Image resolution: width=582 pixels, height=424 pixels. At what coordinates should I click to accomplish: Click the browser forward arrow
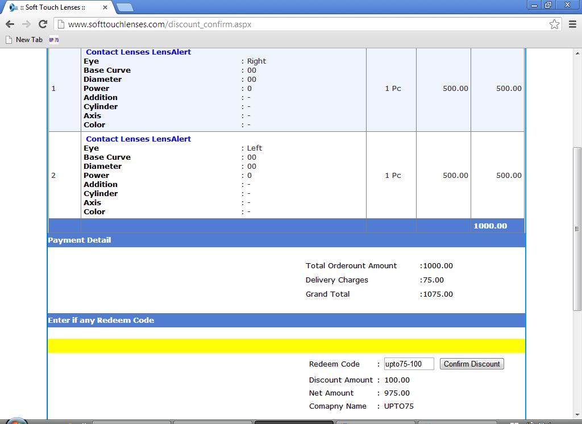pos(26,24)
